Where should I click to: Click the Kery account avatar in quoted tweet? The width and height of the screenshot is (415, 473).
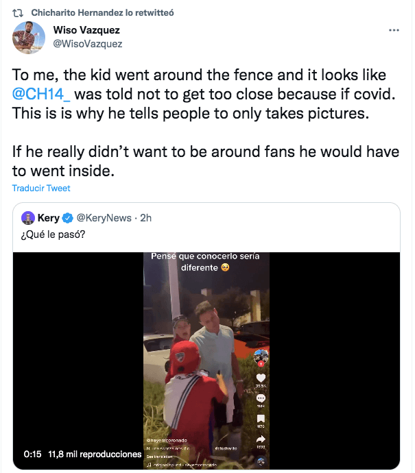(28, 218)
